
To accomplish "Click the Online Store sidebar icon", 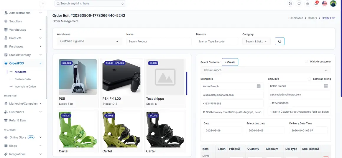I will [6, 137].
